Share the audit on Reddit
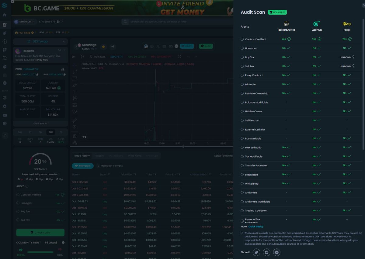Screen dimensions: 365x259 pyautogui.click(x=266, y=252)
